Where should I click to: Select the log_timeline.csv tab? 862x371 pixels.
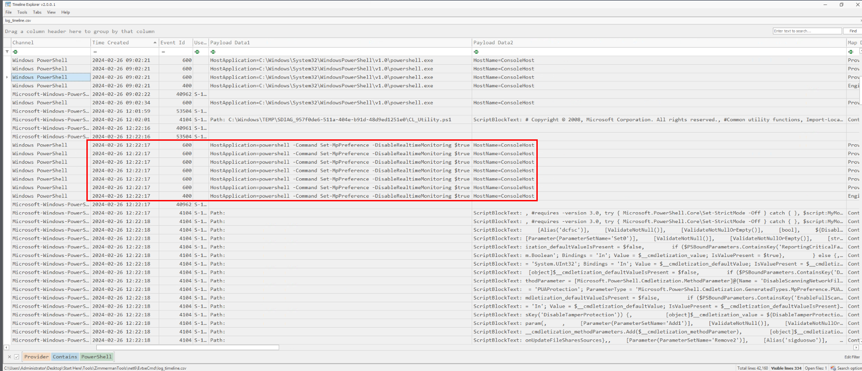pos(18,20)
